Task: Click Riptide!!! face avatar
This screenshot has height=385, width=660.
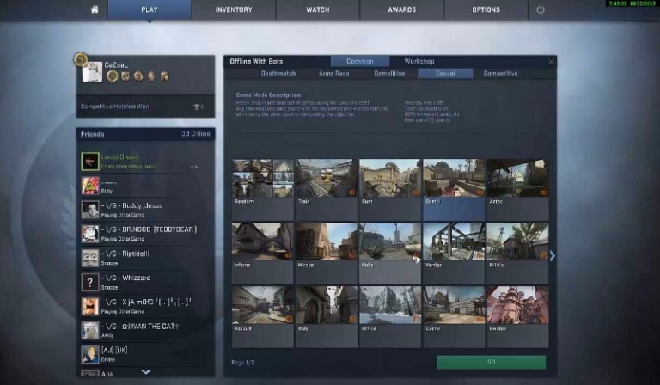Action: [90, 258]
